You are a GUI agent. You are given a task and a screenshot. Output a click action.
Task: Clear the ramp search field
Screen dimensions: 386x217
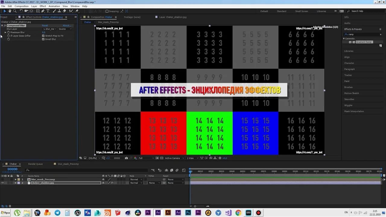[x=381, y=34]
